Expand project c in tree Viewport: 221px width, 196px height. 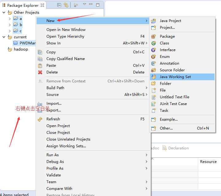[10, 31]
